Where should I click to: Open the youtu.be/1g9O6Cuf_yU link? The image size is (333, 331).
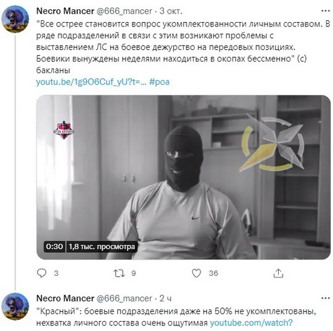(x=91, y=82)
